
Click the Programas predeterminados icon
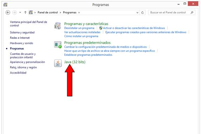(x=58, y=45)
